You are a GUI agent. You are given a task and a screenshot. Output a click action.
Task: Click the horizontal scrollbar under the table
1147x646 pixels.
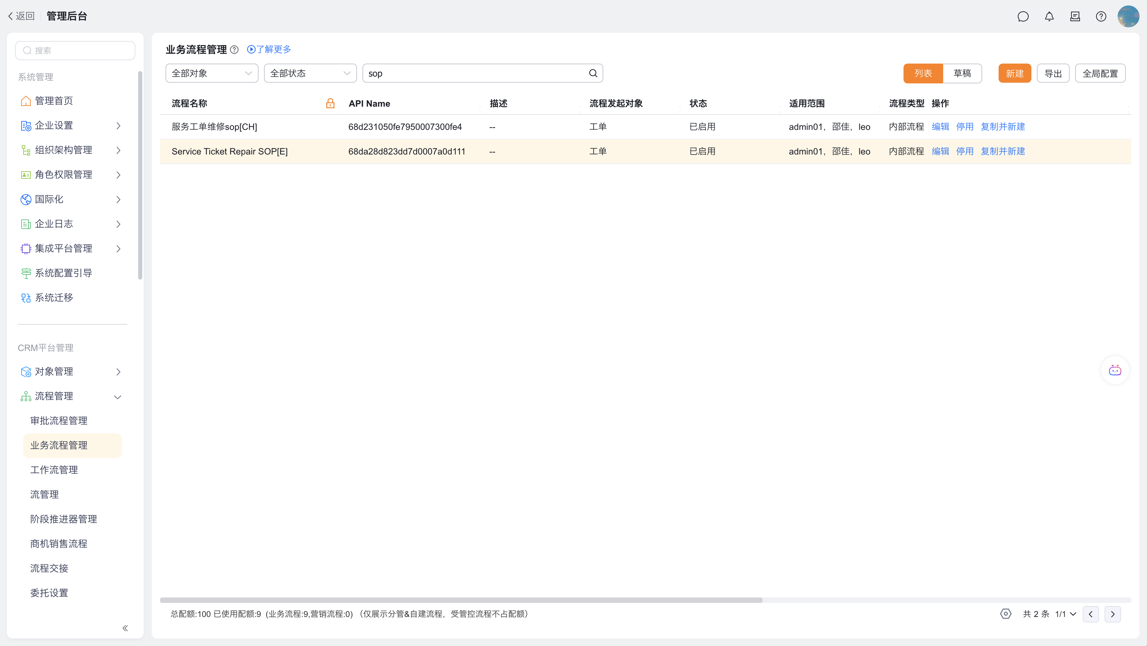461,600
